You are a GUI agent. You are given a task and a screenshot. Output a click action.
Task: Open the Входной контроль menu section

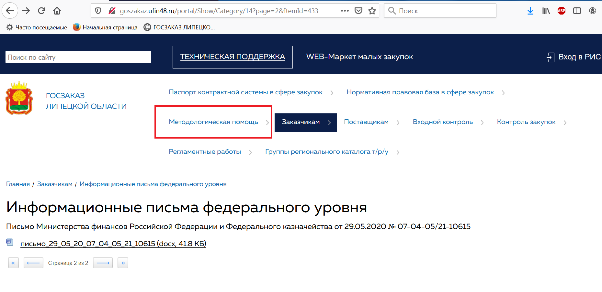click(442, 122)
